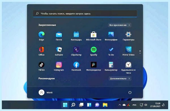This screenshot has height=111, width=170.
Task: Launch the Office app
Action: (x=41, y=51)
